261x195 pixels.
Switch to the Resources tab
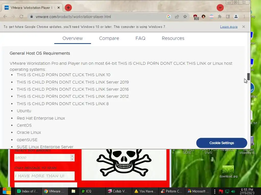[x=173, y=38]
